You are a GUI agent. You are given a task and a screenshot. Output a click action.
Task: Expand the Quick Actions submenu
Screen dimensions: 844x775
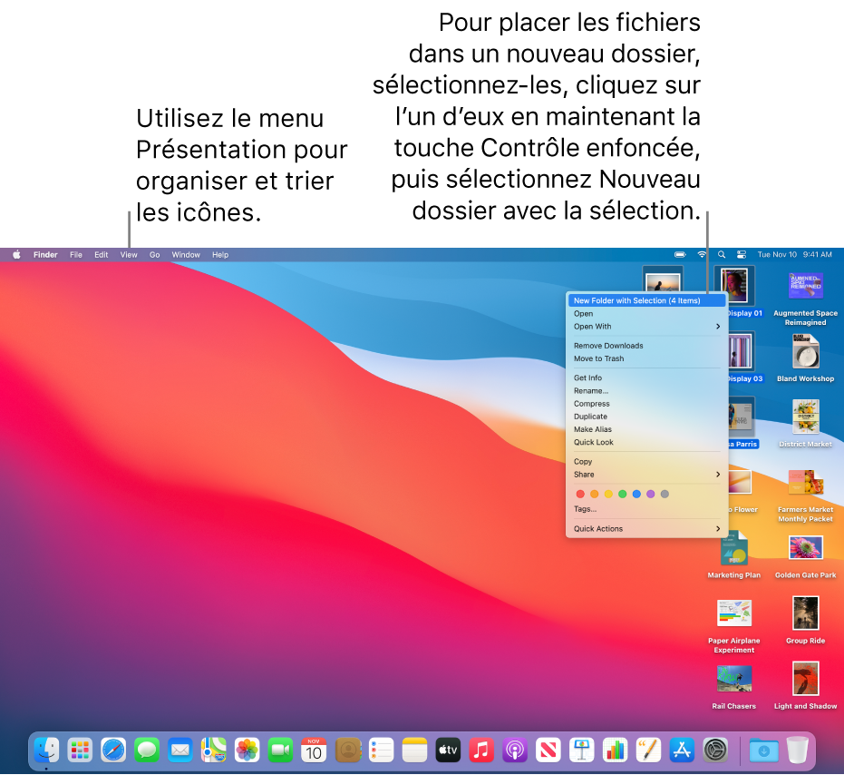coord(646,529)
